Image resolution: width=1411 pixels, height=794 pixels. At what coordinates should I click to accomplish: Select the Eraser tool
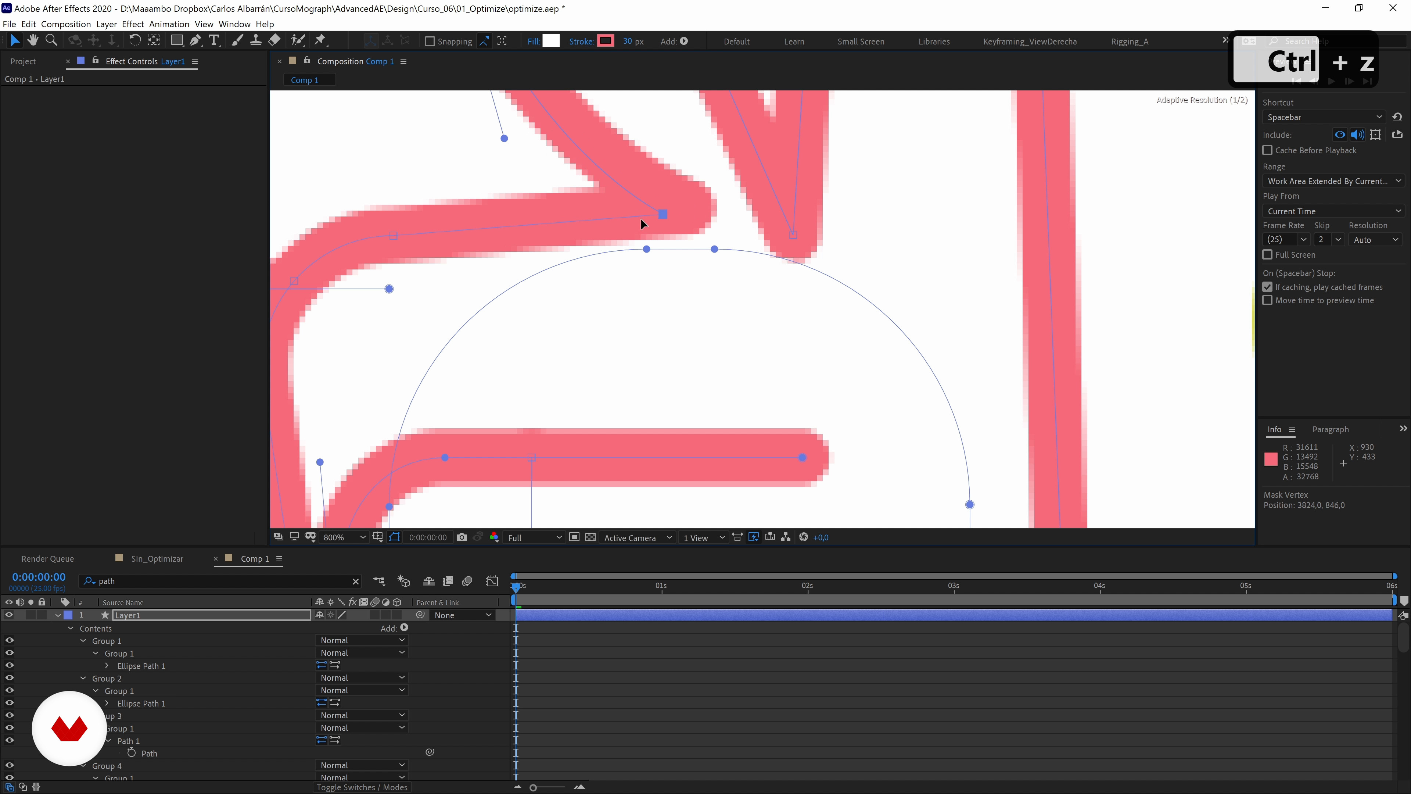[x=274, y=40]
